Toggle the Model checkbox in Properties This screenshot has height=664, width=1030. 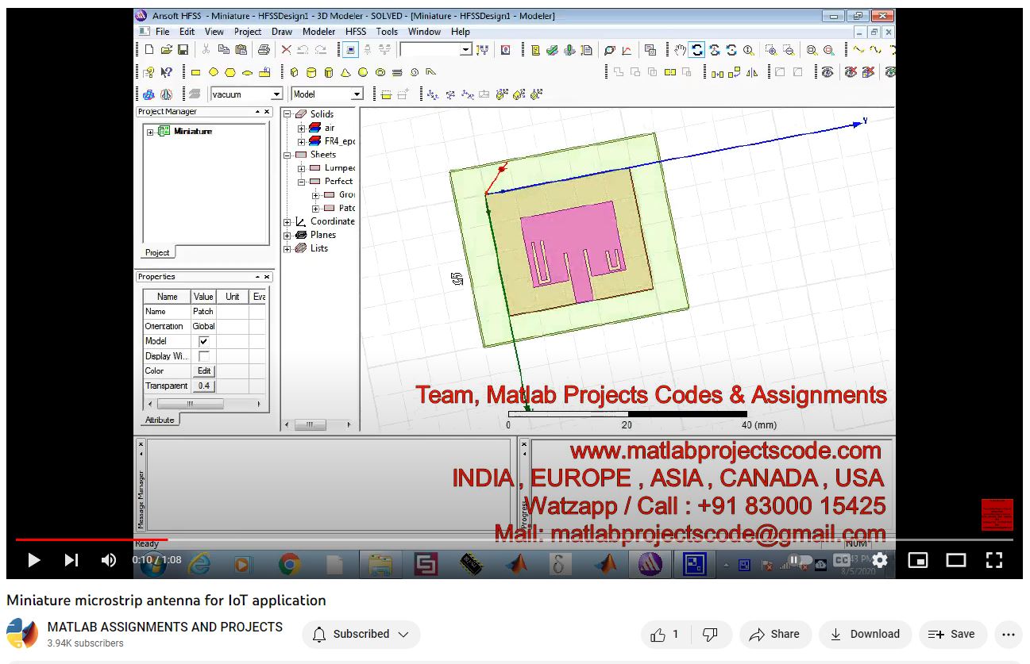tap(203, 341)
